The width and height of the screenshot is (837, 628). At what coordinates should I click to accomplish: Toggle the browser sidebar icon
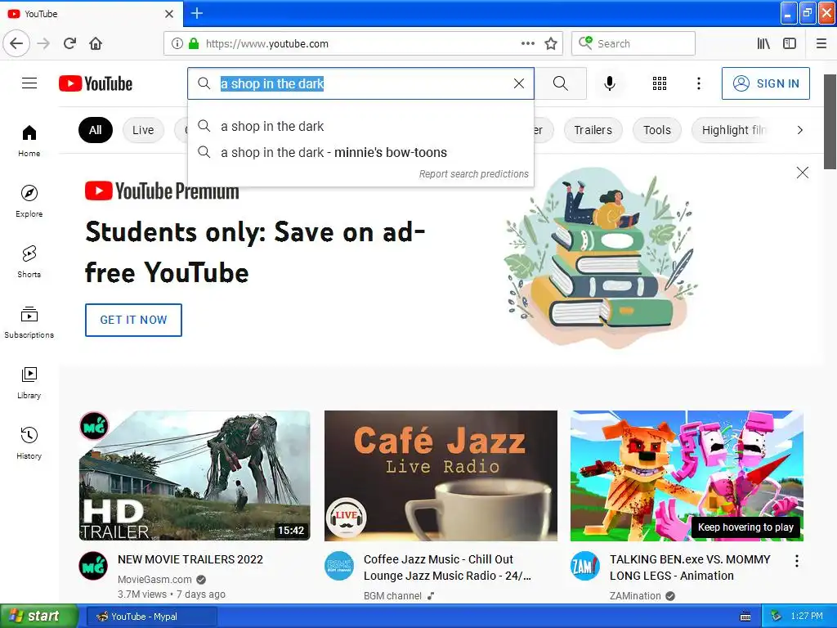(790, 43)
